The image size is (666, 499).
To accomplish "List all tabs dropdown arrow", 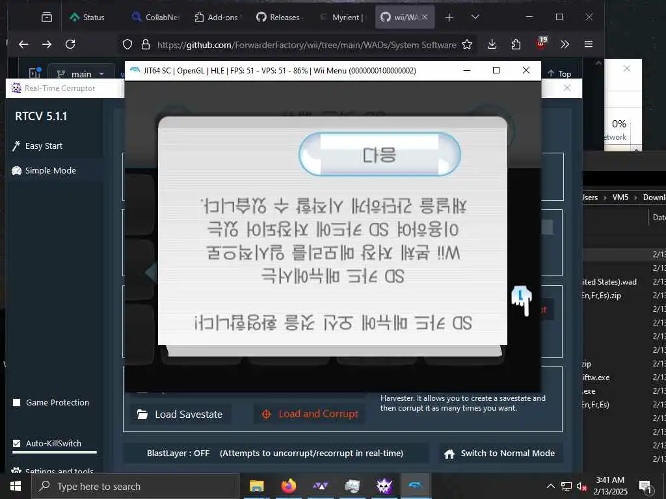I will click(475, 17).
